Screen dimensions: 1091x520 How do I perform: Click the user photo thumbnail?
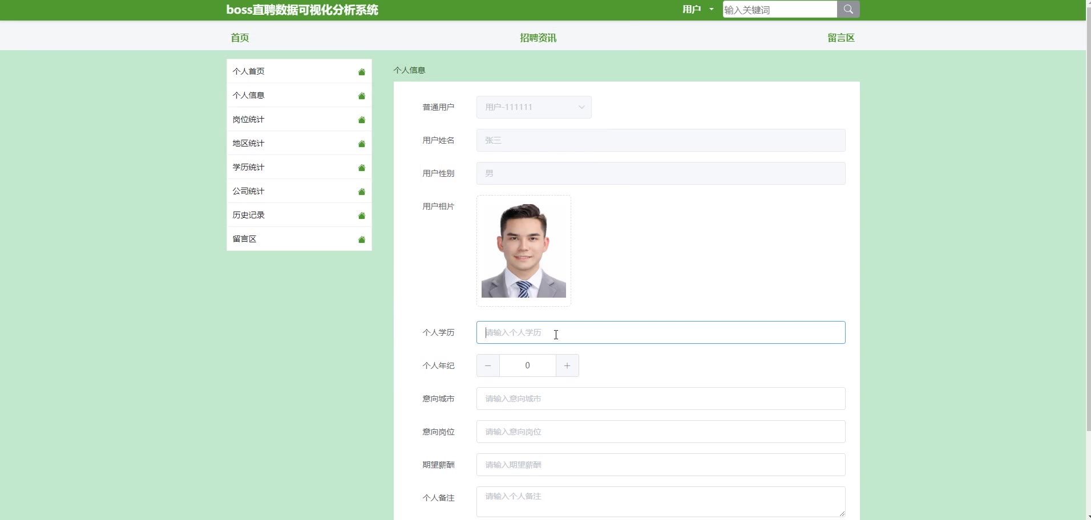coord(523,251)
